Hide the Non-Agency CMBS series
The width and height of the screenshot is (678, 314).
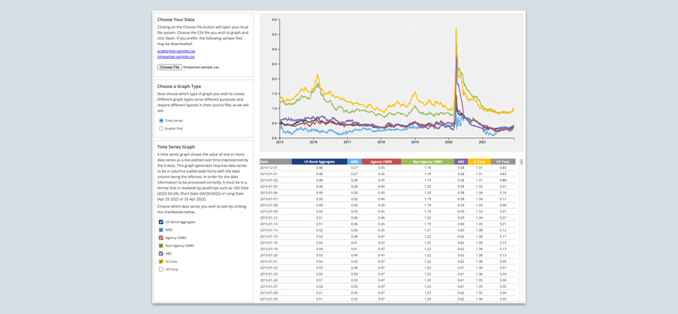click(x=161, y=246)
